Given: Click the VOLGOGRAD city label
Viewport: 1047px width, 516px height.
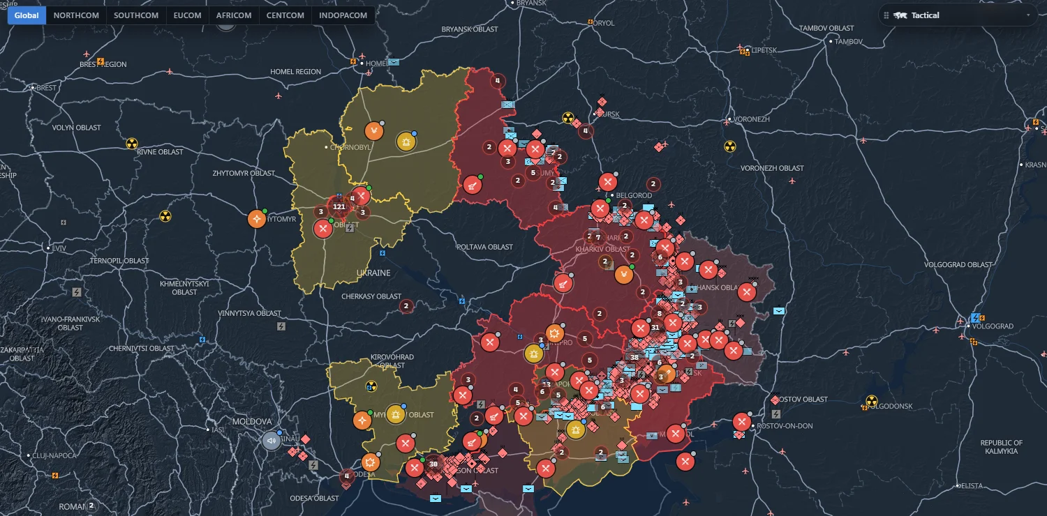Looking at the screenshot, I should 993,326.
